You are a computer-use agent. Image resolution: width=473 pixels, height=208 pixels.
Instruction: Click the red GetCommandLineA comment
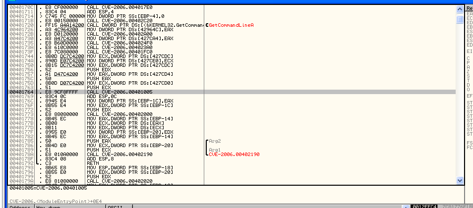pos(231,25)
